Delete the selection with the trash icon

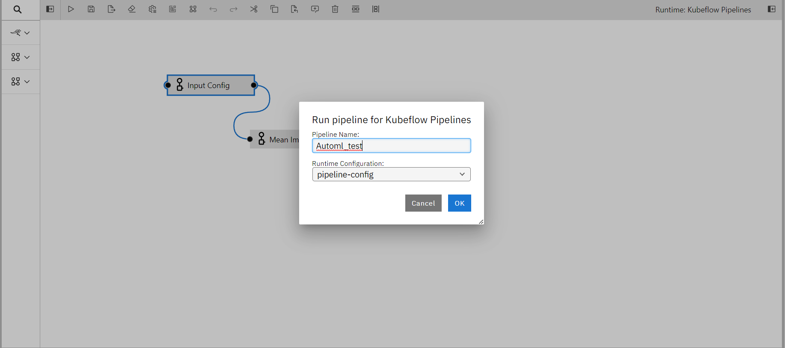tap(335, 9)
